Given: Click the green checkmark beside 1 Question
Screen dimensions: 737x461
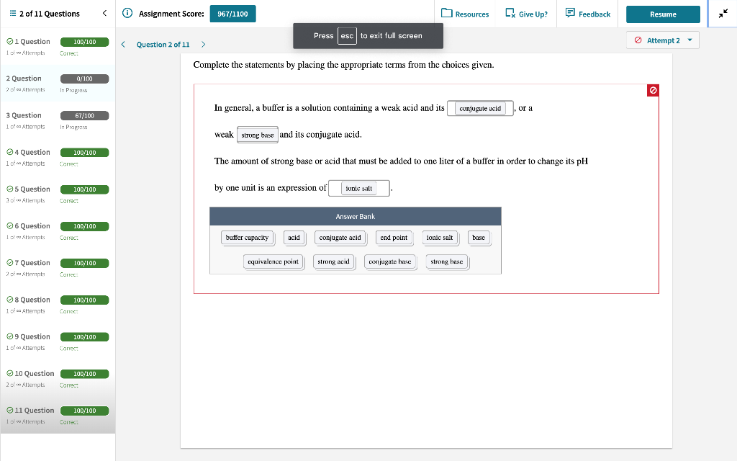Looking at the screenshot, I should click(9, 41).
